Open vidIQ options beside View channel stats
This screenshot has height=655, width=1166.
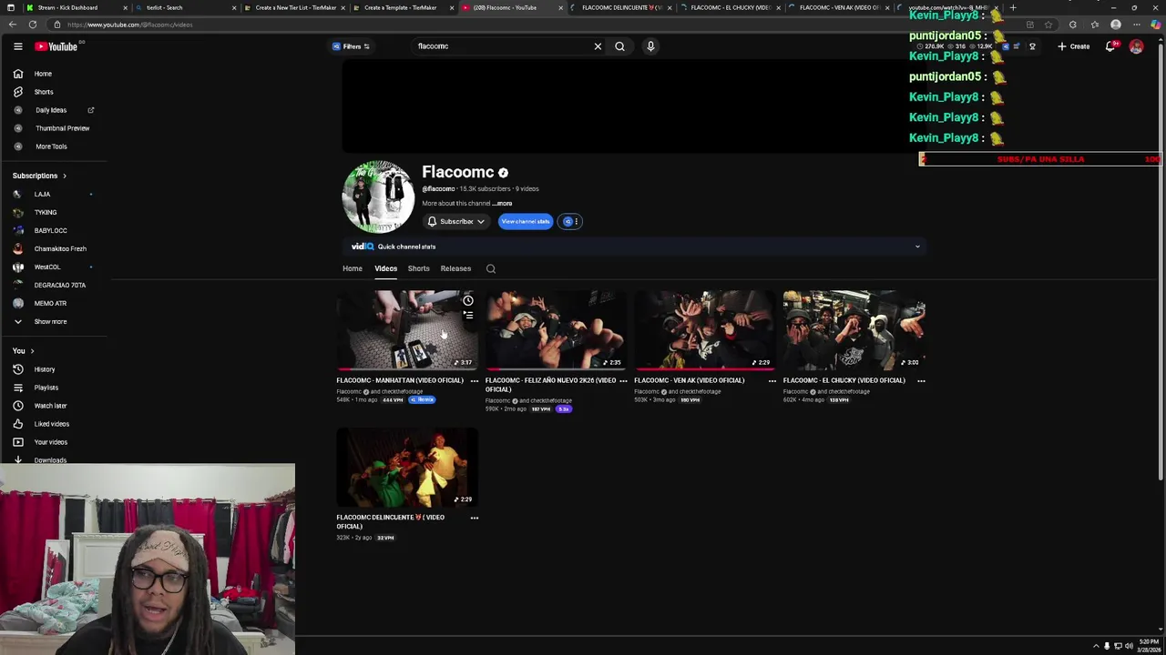(570, 221)
